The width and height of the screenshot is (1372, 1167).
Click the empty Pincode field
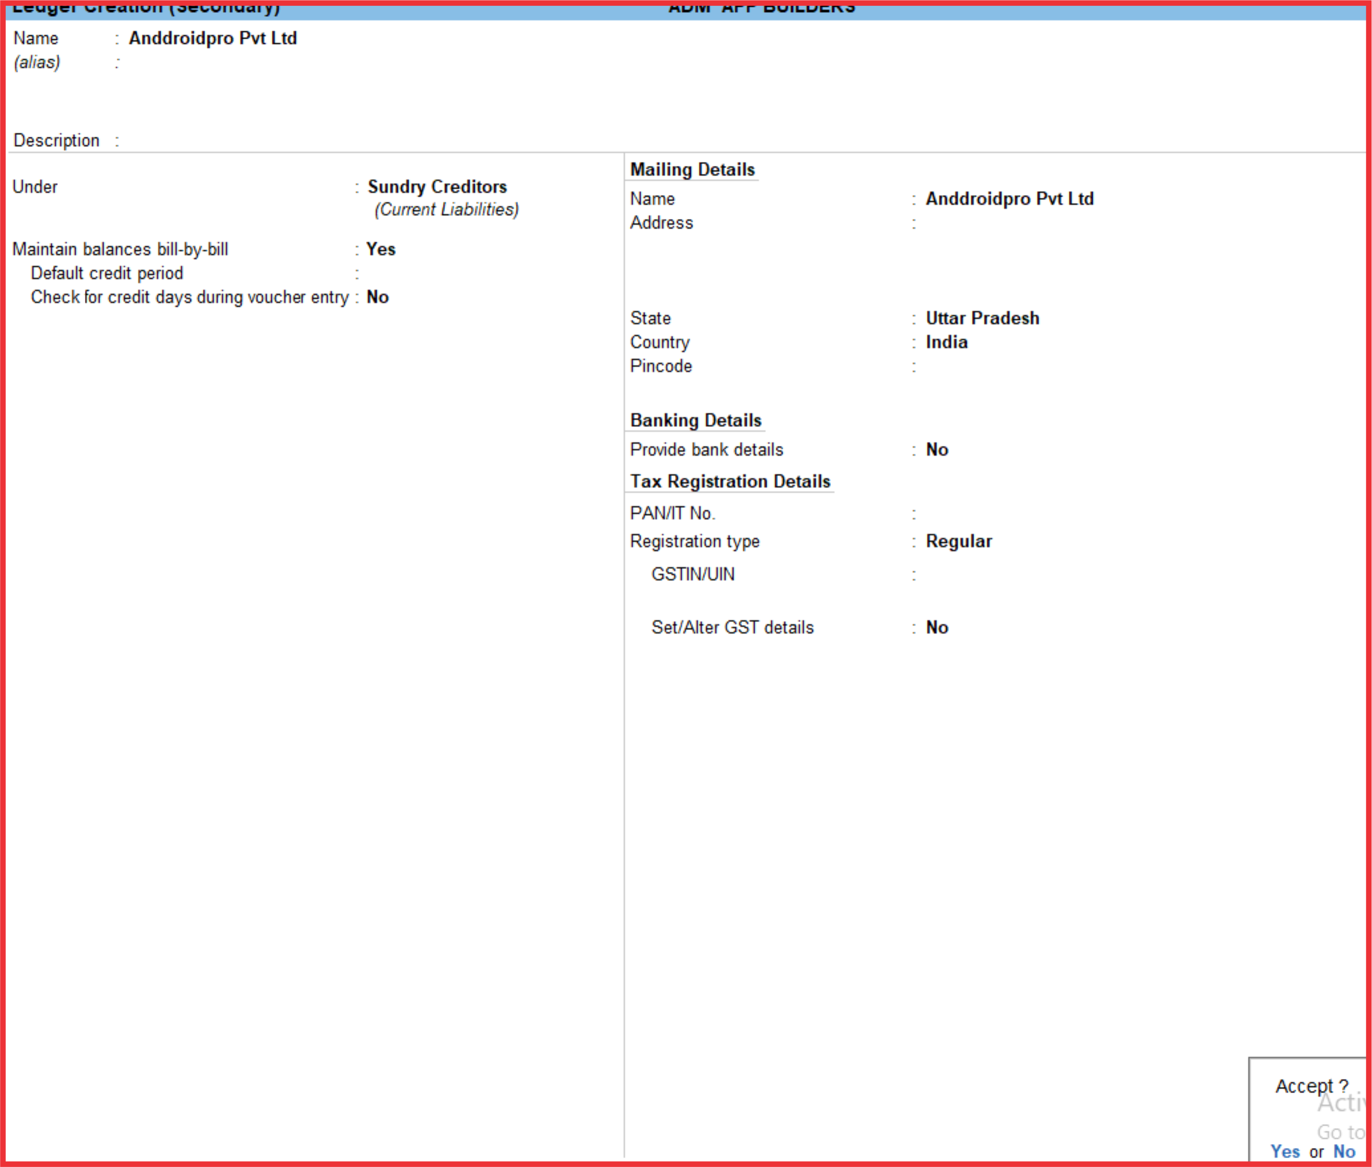tap(959, 366)
